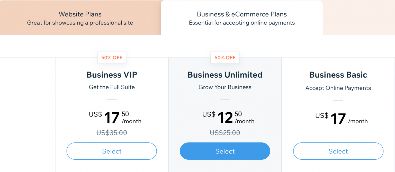
Task: Click the Business Unlimited plan title
Action: [225, 75]
